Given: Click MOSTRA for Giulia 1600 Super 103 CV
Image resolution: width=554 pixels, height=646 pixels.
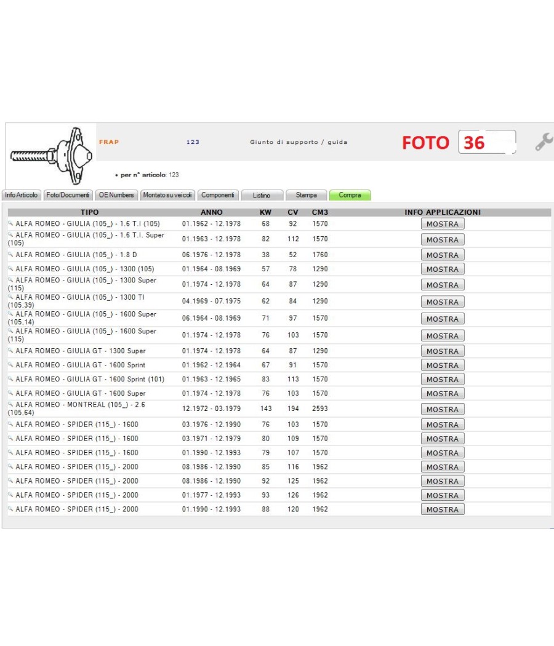Looking at the screenshot, I should tap(443, 336).
